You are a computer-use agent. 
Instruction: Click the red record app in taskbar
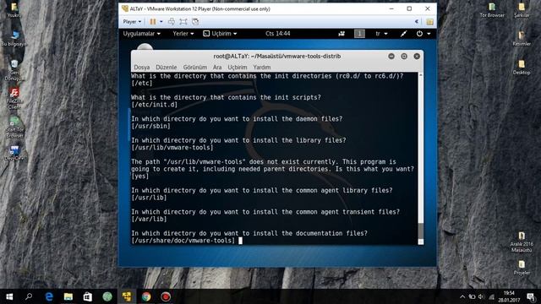166,296
